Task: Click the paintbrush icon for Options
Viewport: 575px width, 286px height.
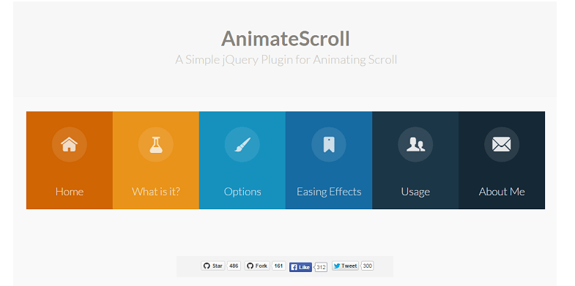Action: tap(242, 144)
